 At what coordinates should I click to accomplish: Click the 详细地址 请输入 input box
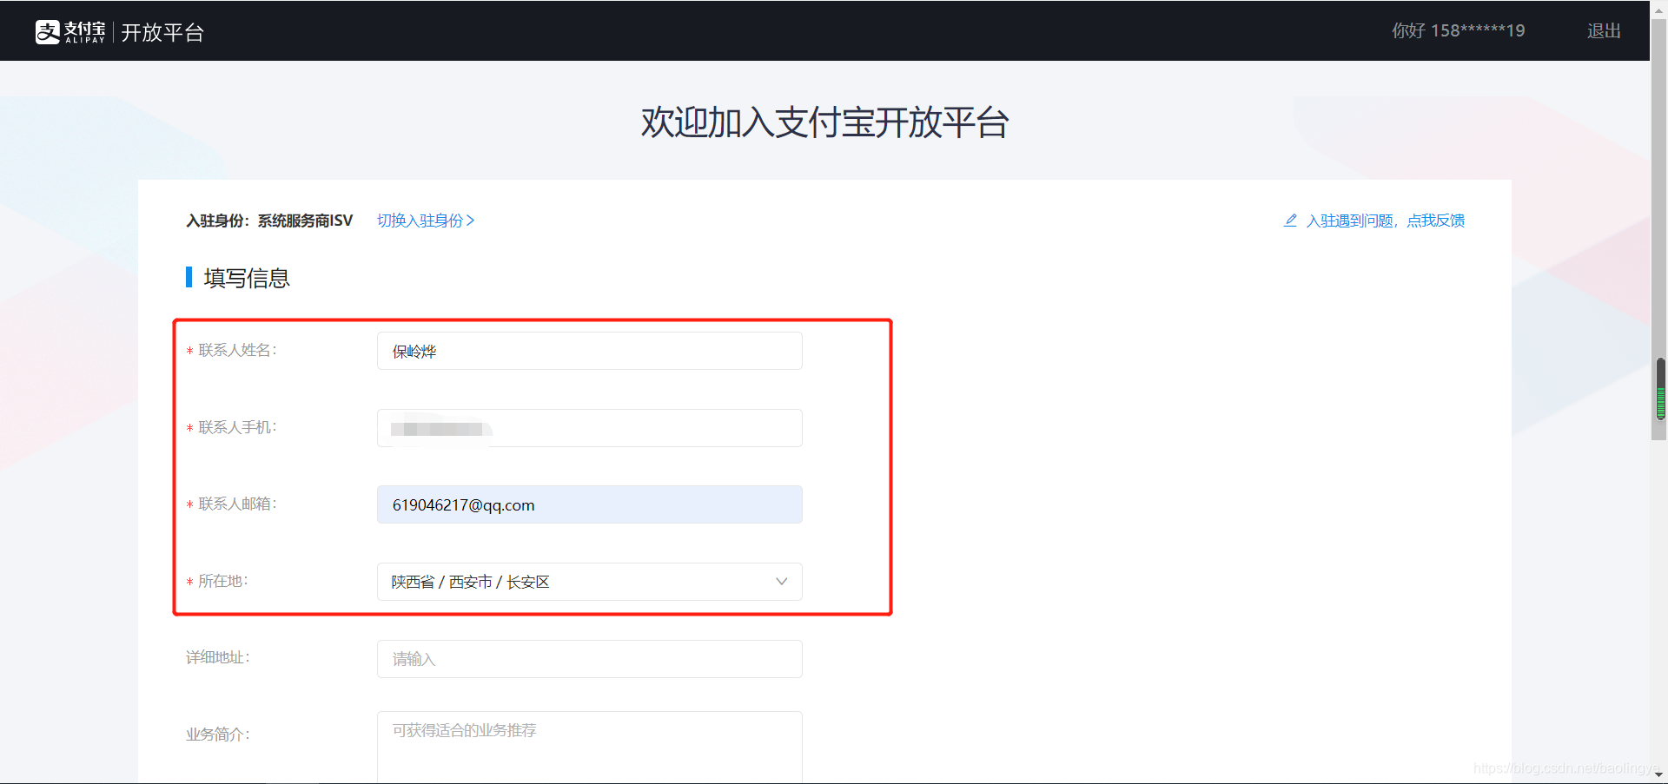coord(589,658)
